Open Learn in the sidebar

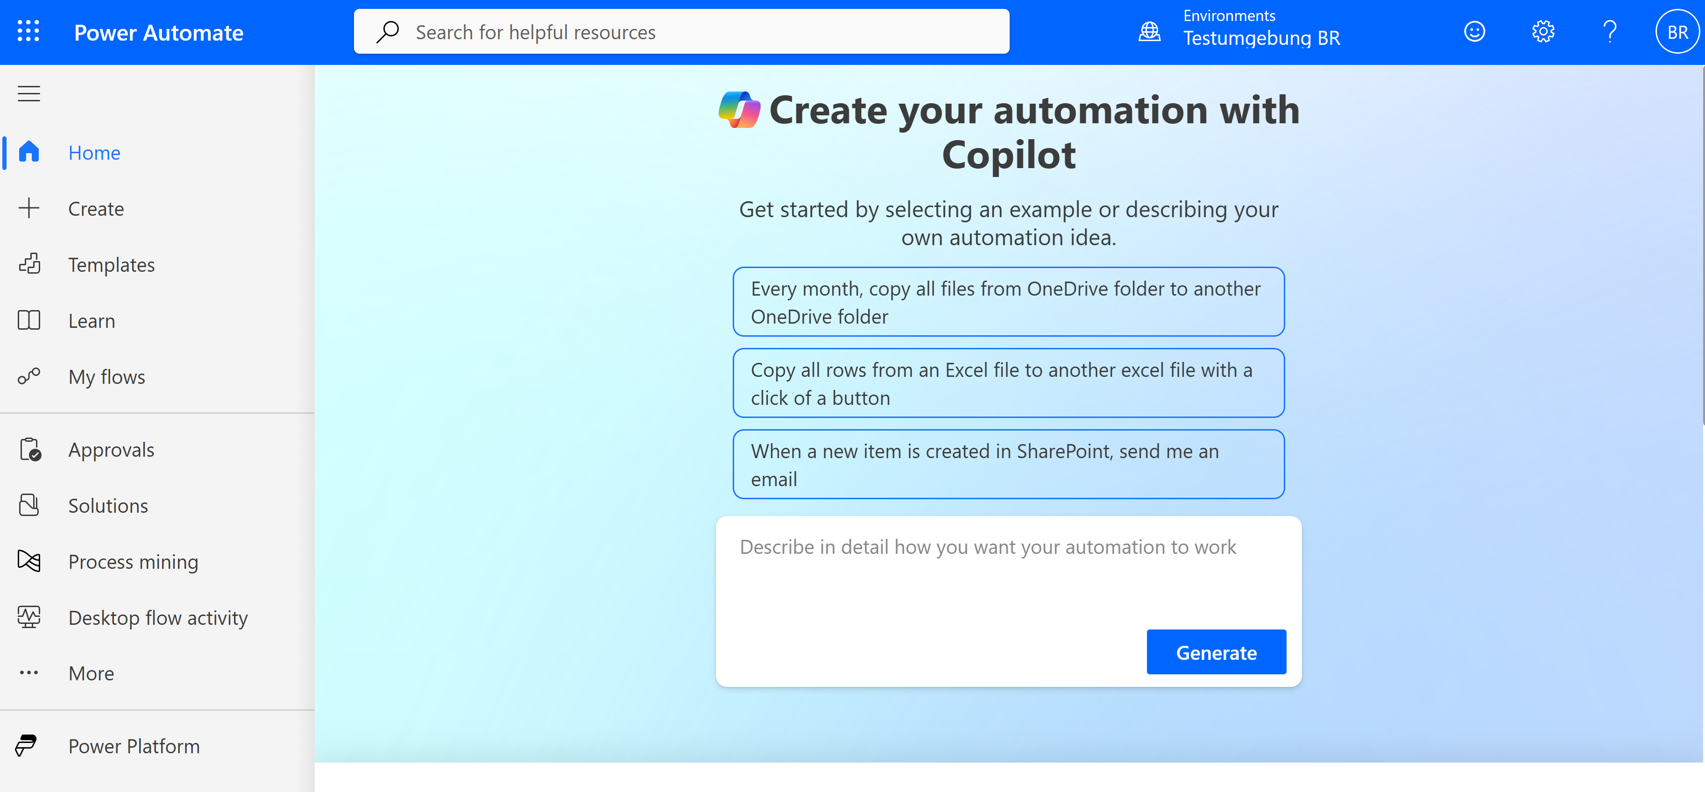(157, 321)
